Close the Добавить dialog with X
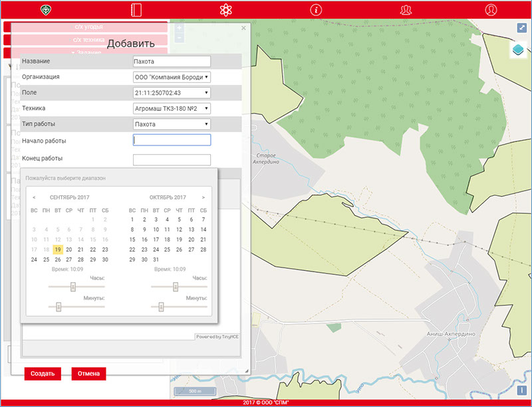The height and width of the screenshot is (407, 532). [243, 29]
